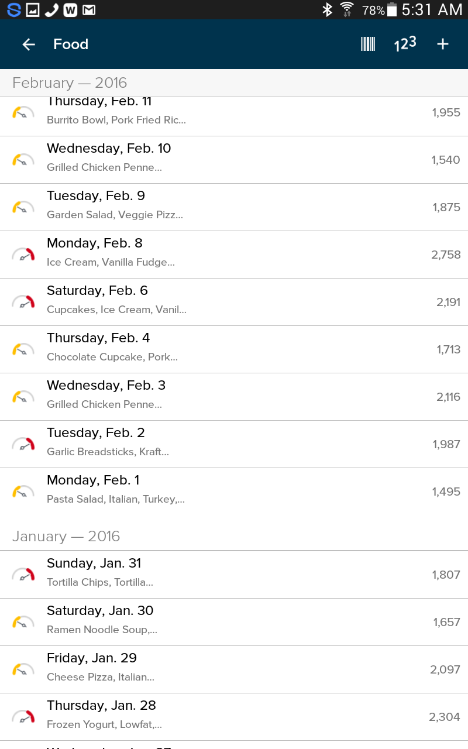Open the barcode scanner
The height and width of the screenshot is (749, 468).
pos(368,44)
